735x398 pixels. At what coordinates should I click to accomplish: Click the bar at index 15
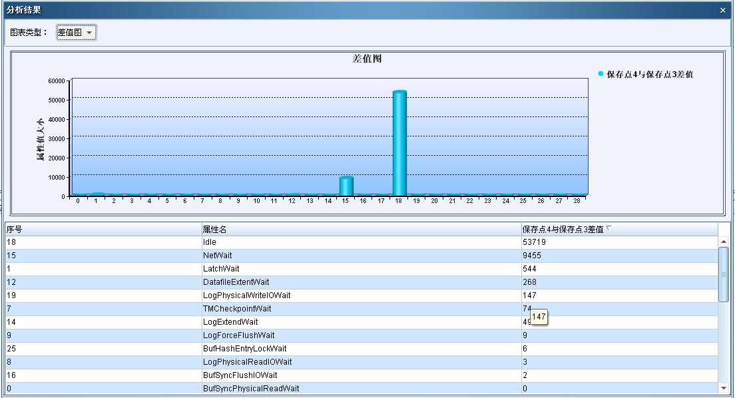(x=346, y=186)
